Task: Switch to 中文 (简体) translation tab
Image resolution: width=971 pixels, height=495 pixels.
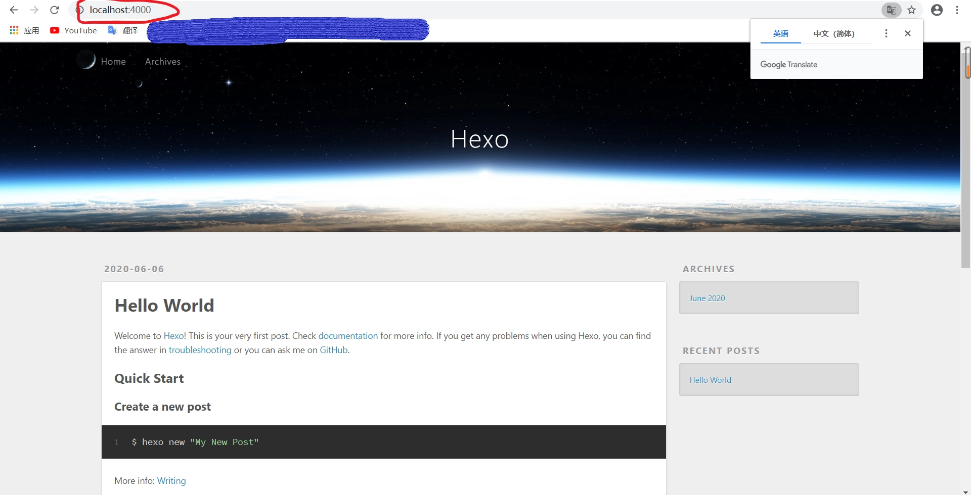Action: pos(834,34)
